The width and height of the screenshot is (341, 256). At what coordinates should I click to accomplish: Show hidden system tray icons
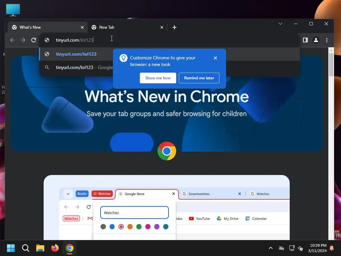coord(271,248)
